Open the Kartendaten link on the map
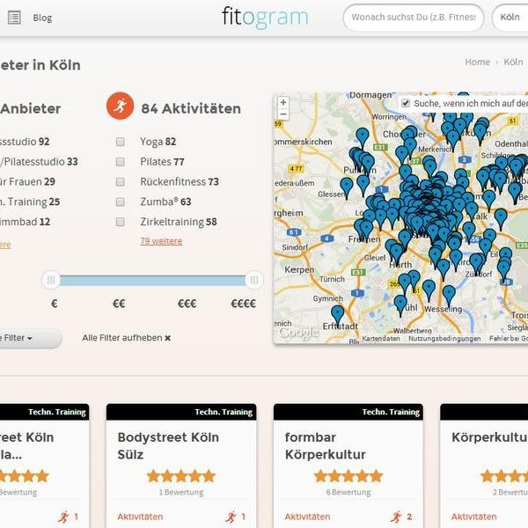 tap(381, 339)
